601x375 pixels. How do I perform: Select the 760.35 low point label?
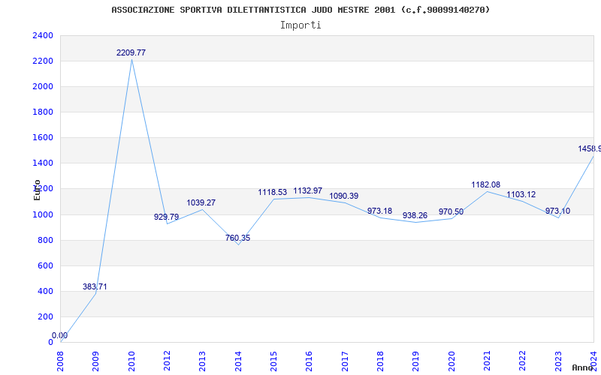click(237, 238)
